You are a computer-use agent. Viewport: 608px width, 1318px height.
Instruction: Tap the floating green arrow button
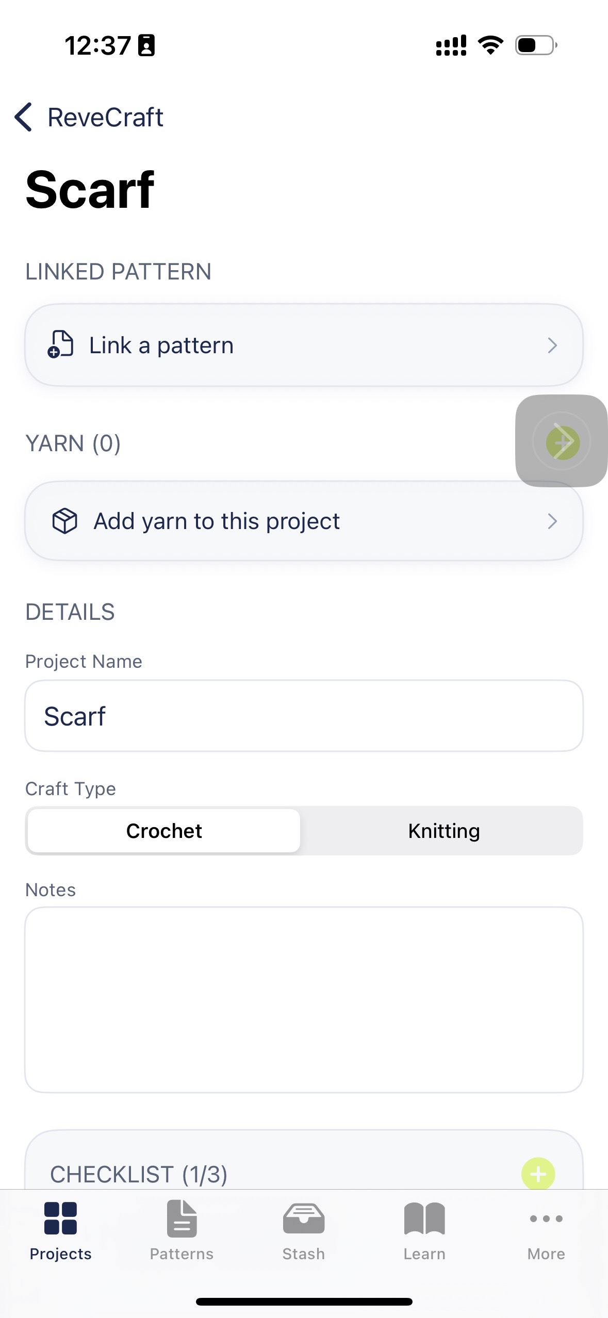tap(562, 441)
